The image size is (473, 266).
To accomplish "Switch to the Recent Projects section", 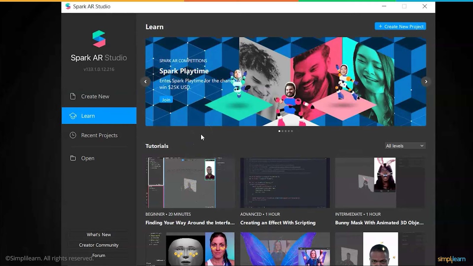I will pos(99,135).
